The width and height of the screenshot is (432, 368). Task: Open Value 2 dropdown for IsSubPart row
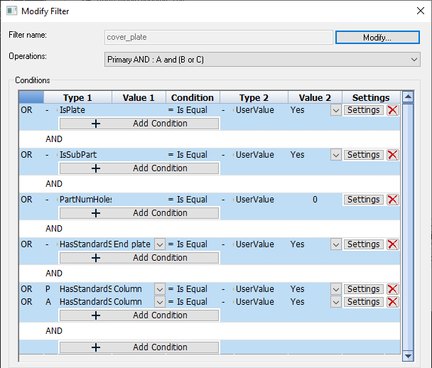tap(335, 155)
